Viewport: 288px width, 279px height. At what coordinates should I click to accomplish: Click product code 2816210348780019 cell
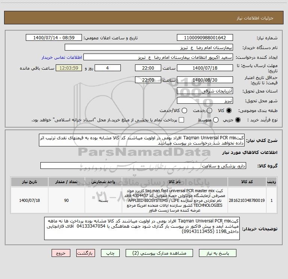pos(247,200)
